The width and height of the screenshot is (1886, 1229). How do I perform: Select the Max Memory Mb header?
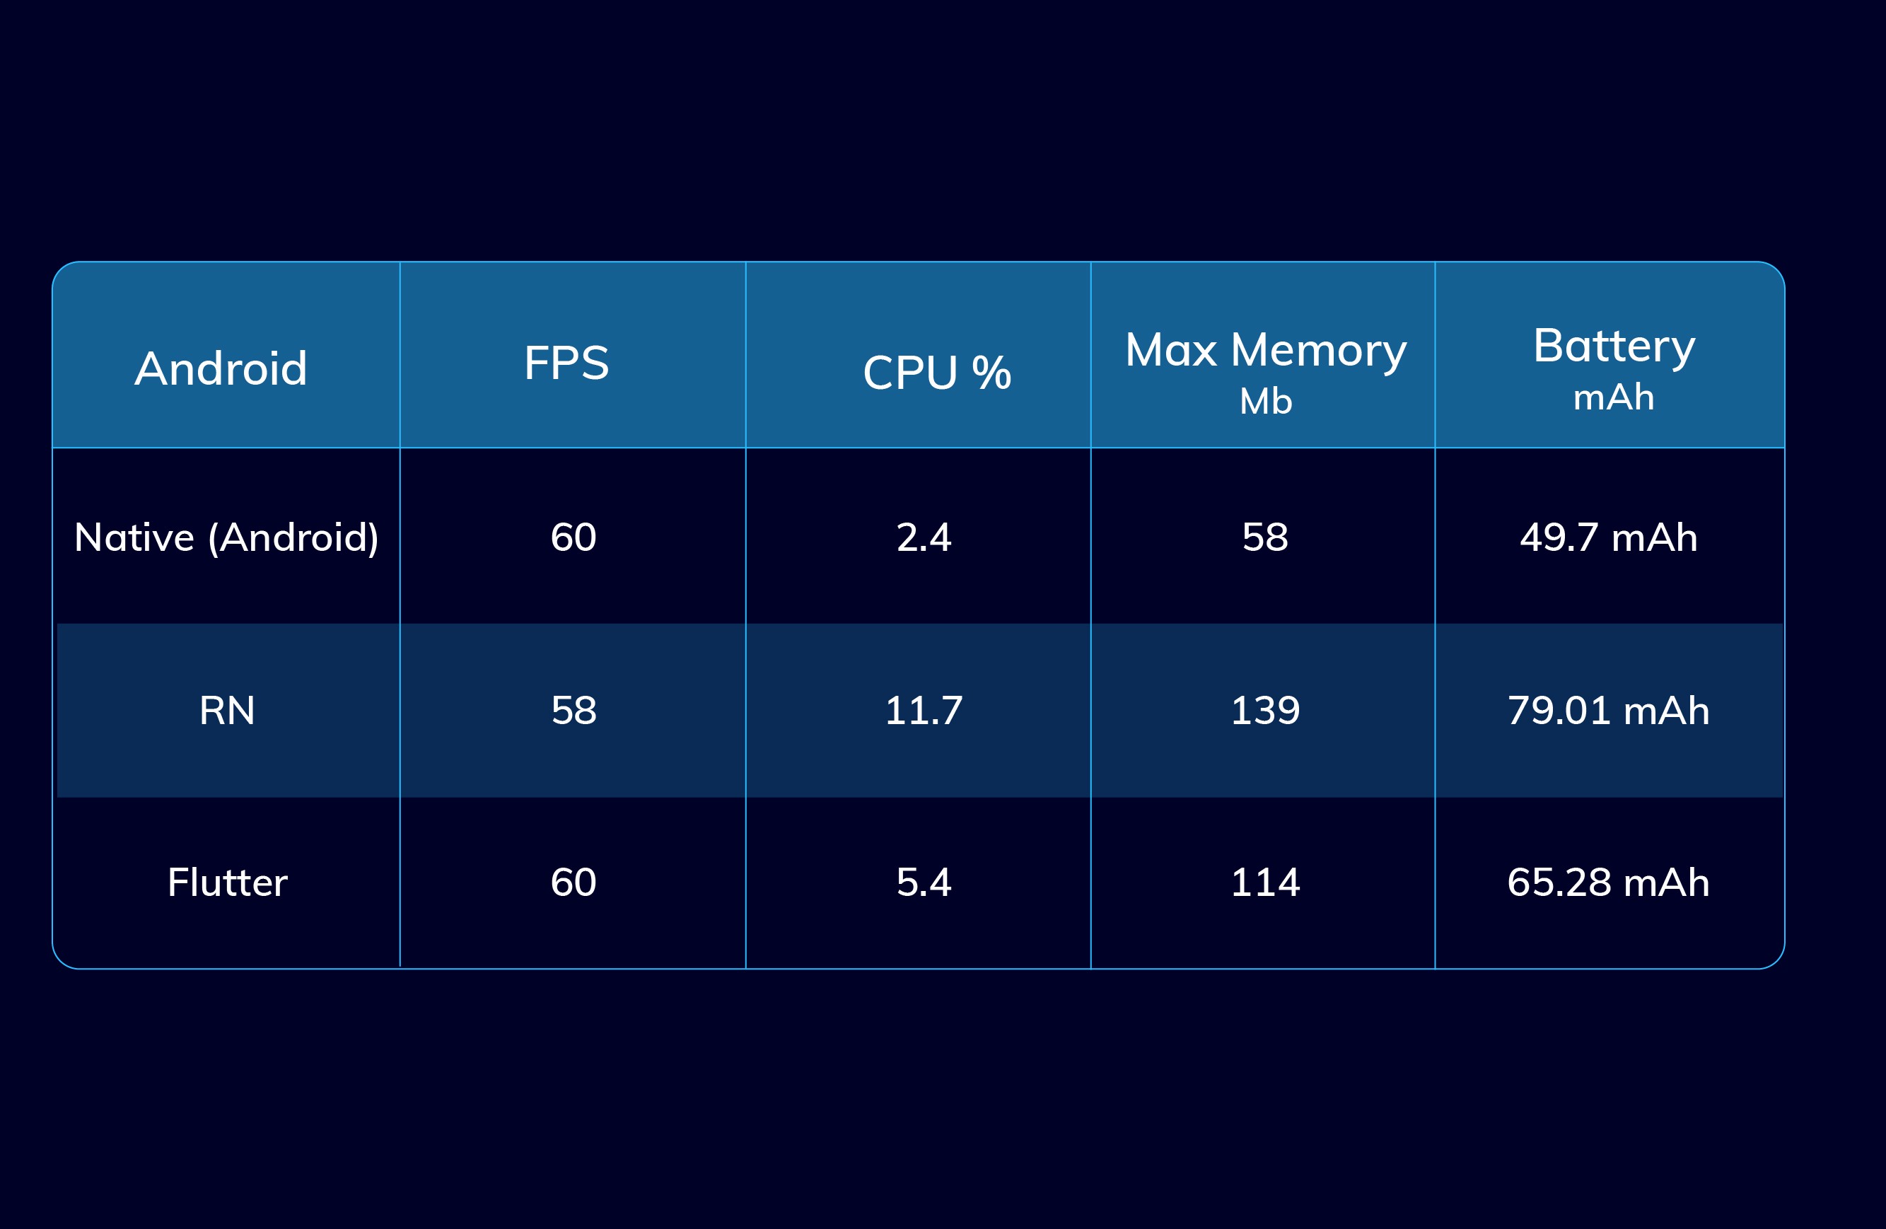tap(1266, 369)
